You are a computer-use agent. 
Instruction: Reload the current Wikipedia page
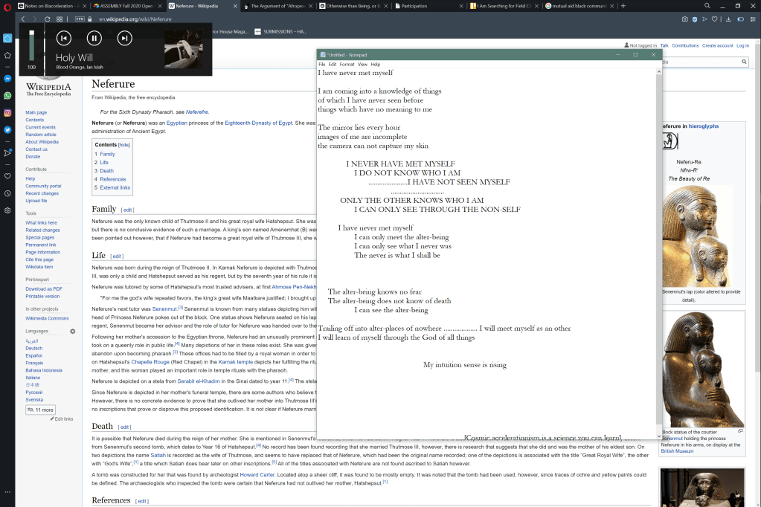[46, 19]
